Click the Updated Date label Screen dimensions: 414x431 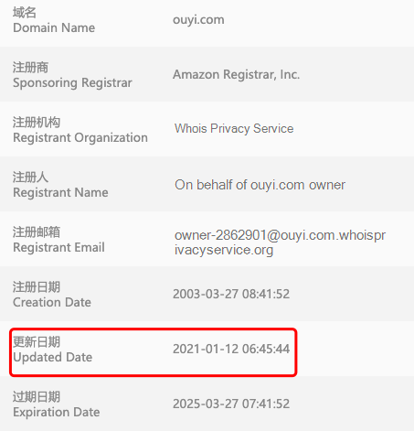pos(53,358)
